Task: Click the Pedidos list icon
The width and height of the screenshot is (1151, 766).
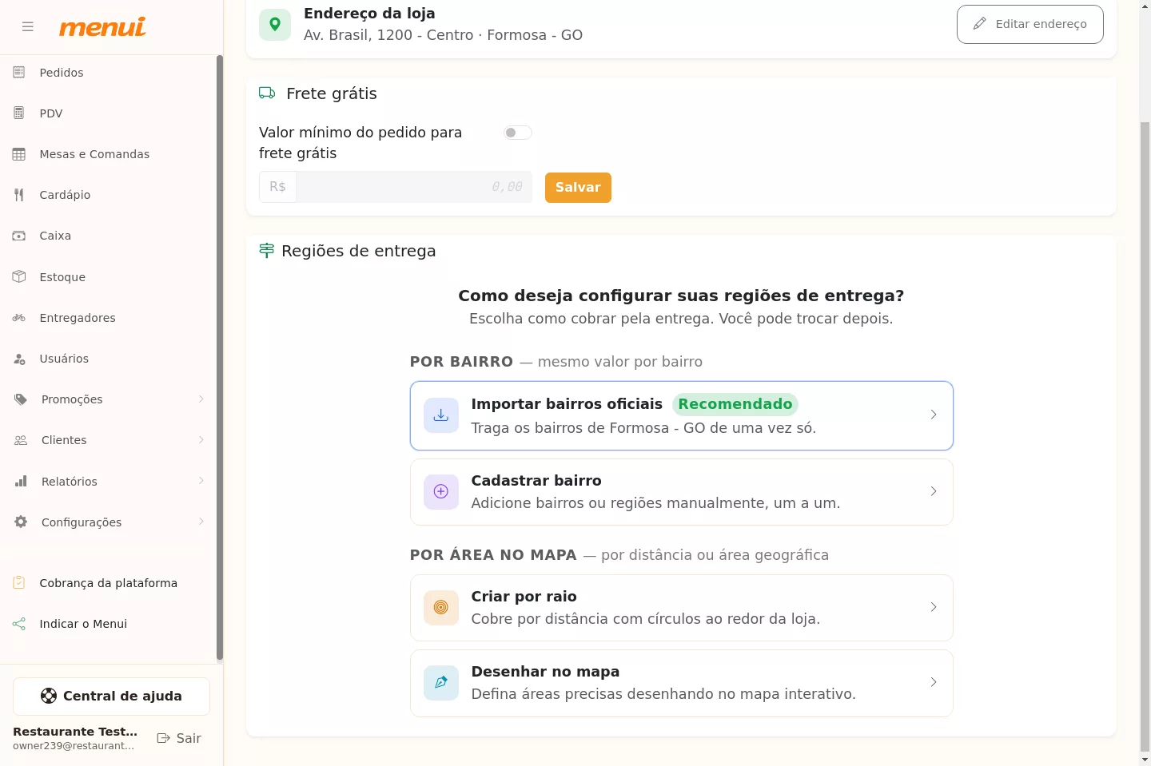Action: pyautogui.click(x=19, y=73)
